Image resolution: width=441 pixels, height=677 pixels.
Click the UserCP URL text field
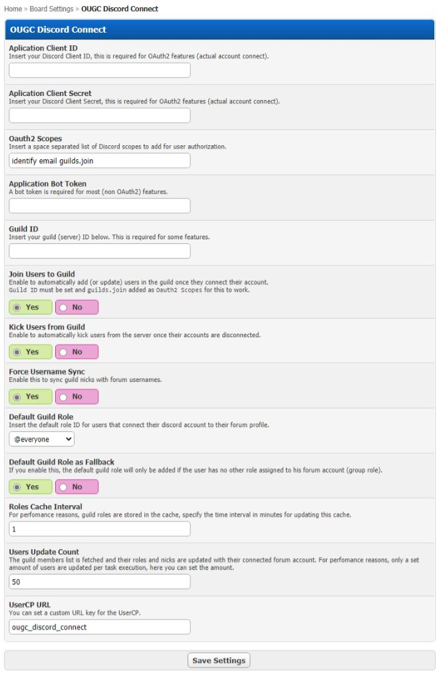click(100, 627)
